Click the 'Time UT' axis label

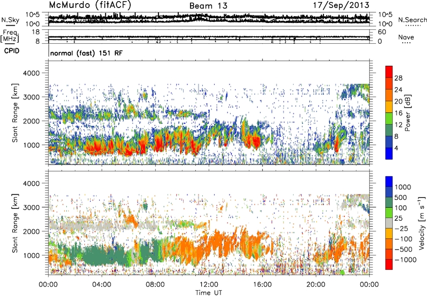[x=209, y=292]
